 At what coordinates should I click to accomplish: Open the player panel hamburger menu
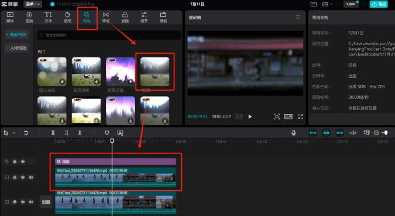click(x=298, y=17)
